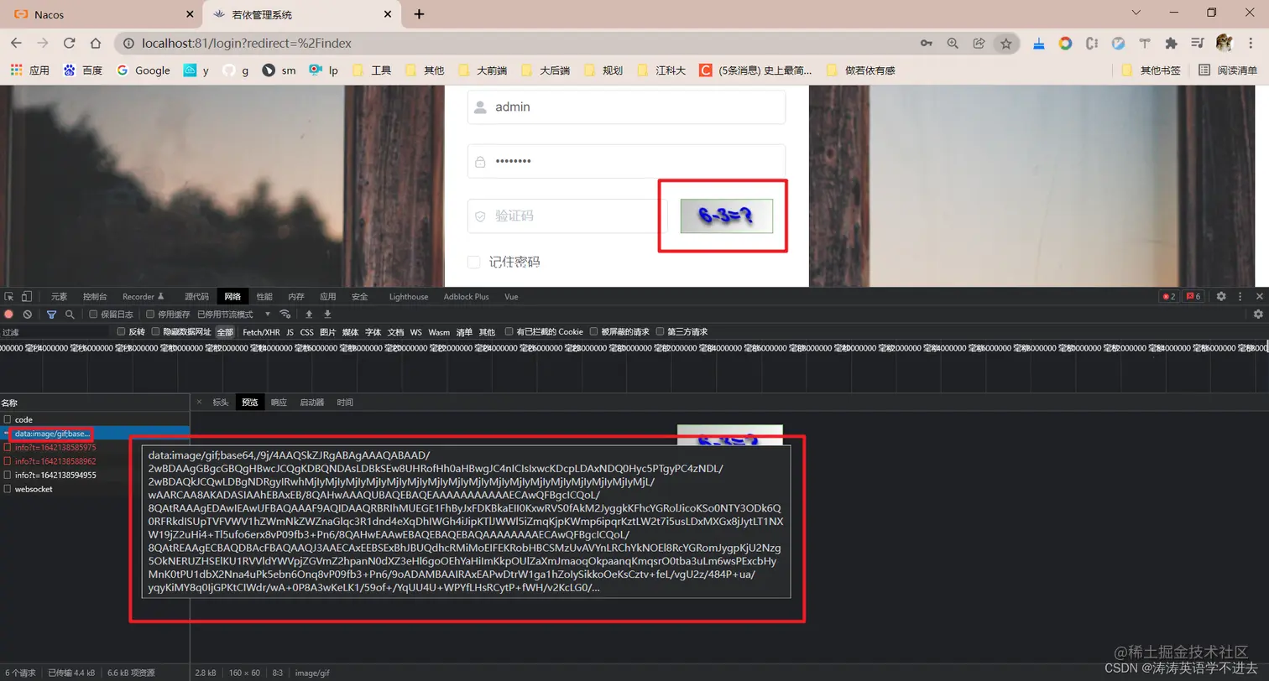Switch to the 控制台 DevTools tab
Viewport: 1269px width, 681px height.
pyautogui.click(x=95, y=296)
